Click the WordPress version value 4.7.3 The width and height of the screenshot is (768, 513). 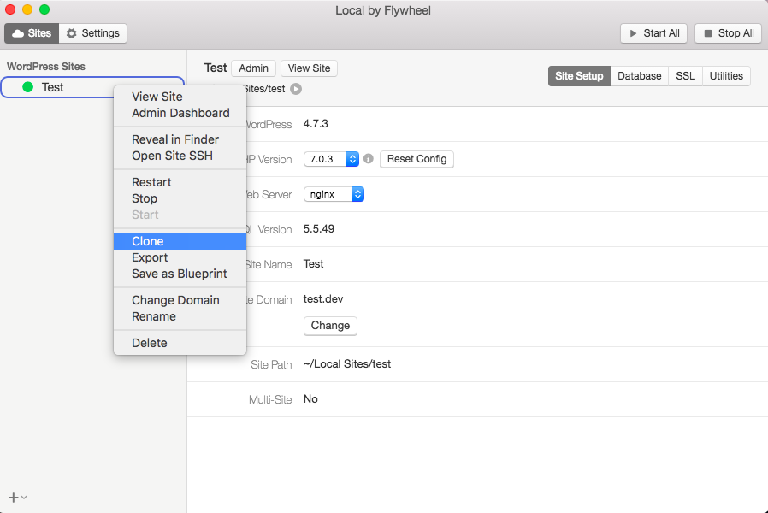coord(316,123)
